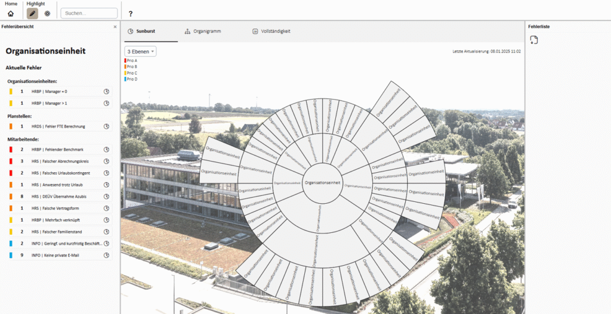Click the red Prio A legend swatch

tap(125, 61)
